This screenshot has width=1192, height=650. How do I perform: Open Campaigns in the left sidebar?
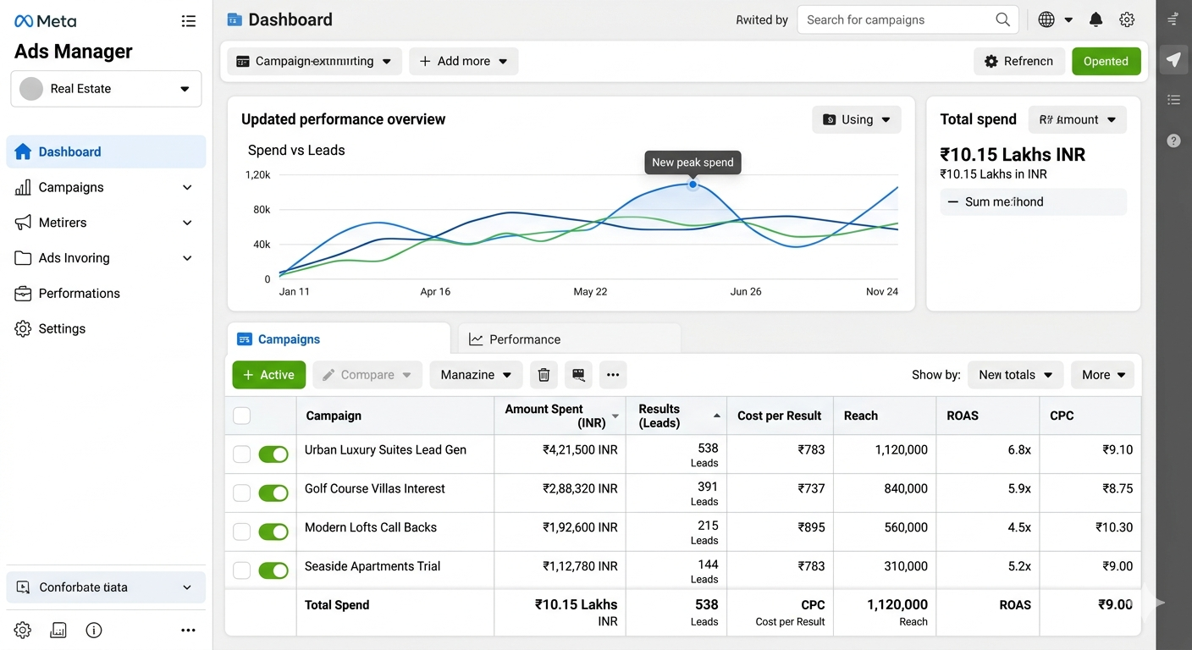(x=106, y=187)
